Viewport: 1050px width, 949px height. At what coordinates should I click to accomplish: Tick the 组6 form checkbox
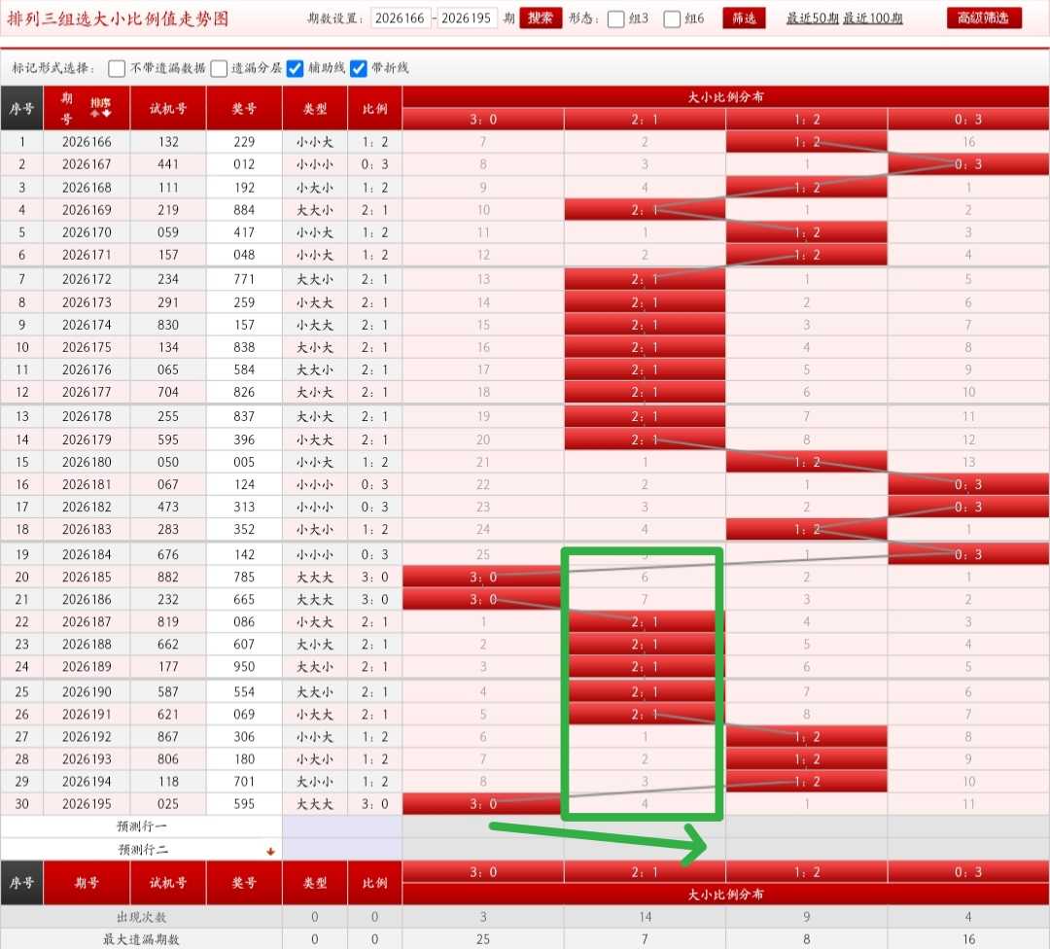tap(672, 18)
